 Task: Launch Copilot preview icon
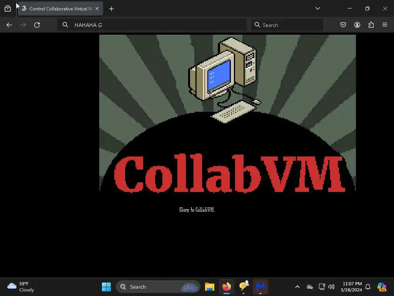pyautogui.click(x=382, y=287)
